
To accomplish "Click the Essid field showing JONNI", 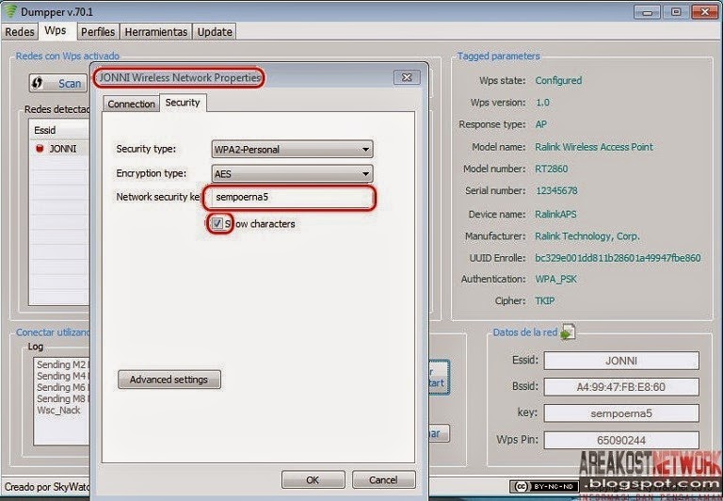I will click(x=621, y=361).
